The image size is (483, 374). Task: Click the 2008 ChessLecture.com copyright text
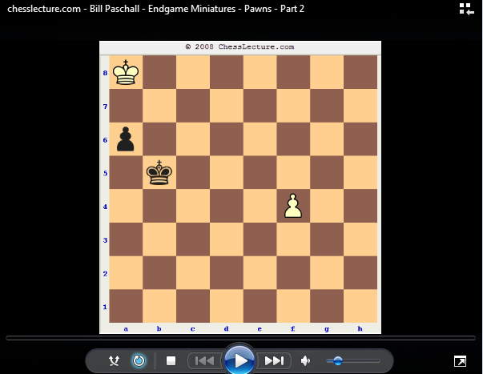[239, 46]
